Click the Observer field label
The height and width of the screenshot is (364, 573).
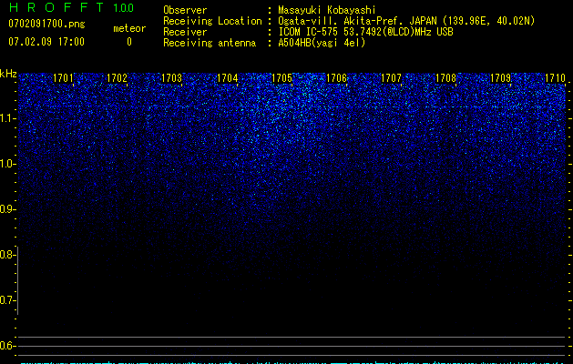tap(185, 10)
